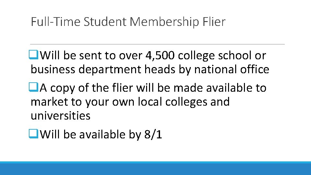Click the word "Student" in the title

(x=105, y=22)
